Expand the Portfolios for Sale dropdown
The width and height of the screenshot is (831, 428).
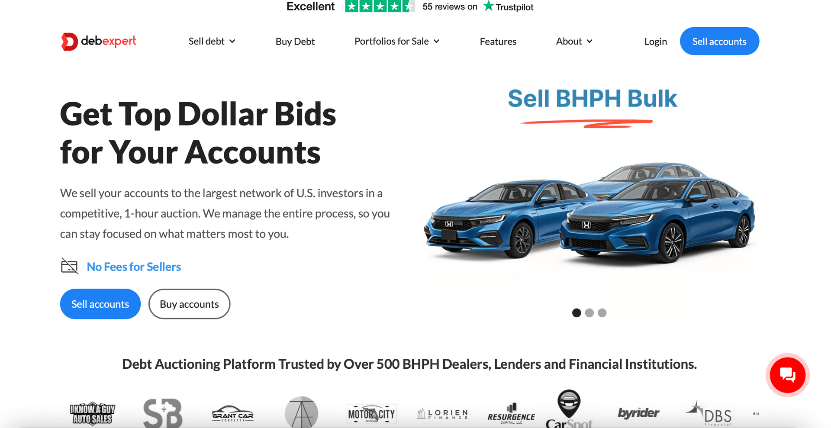tap(397, 41)
